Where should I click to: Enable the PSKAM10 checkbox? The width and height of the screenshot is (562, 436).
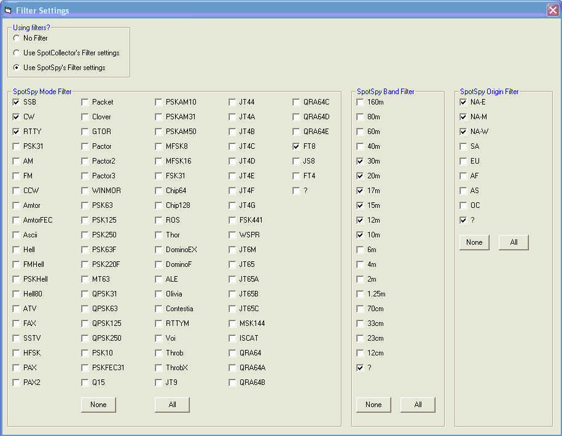tap(159, 102)
